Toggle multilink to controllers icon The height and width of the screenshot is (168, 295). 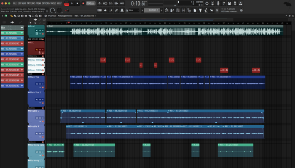(116, 10)
